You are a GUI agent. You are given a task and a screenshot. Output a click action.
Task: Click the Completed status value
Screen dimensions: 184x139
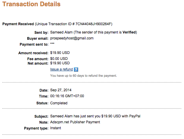point(59,103)
